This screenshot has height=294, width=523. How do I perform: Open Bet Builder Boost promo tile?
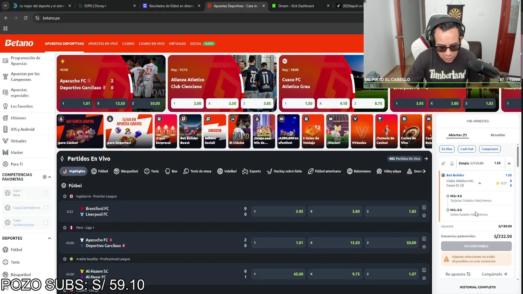coord(190,131)
